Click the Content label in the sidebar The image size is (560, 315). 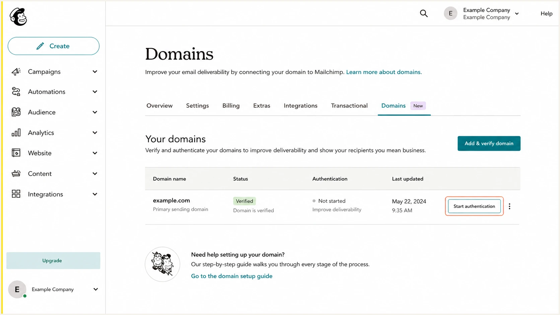(x=40, y=173)
